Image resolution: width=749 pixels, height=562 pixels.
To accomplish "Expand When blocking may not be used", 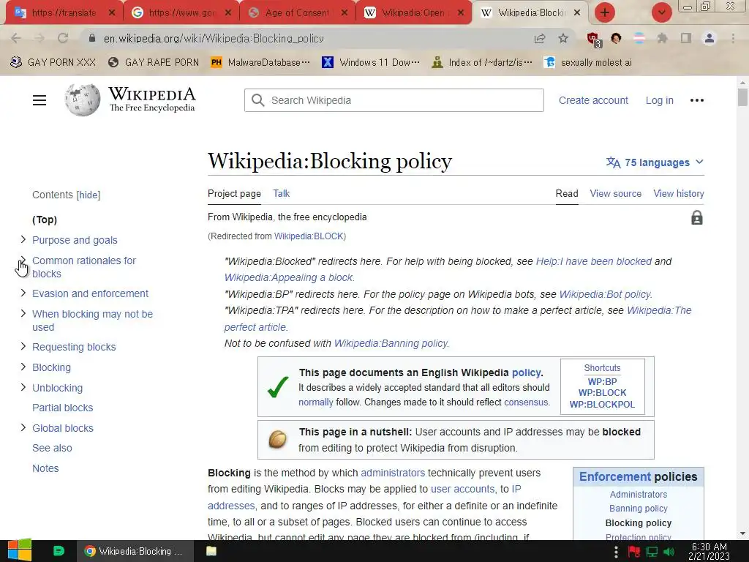I will tap(23, 313).
